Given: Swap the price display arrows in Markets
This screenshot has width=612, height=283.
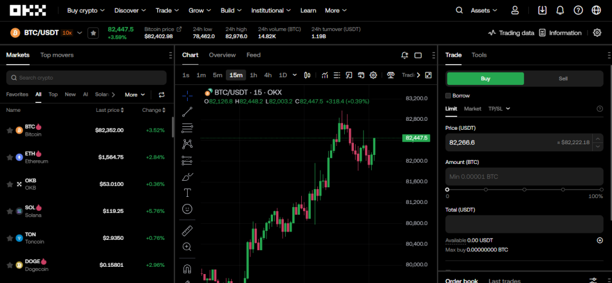Looking at the screenshot, I should pyautogui.click(x=161, y=95).
